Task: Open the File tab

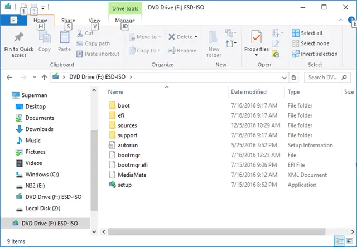Action: [x=13, y=20]
